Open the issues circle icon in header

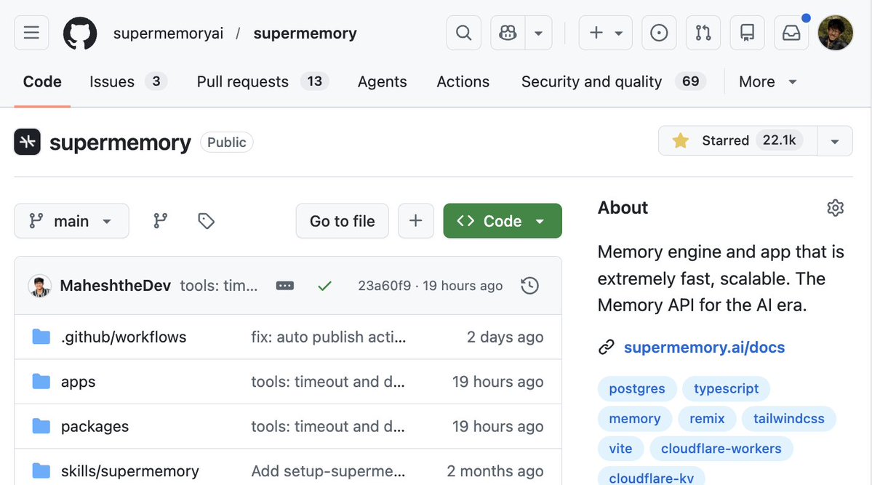[659, 33]
